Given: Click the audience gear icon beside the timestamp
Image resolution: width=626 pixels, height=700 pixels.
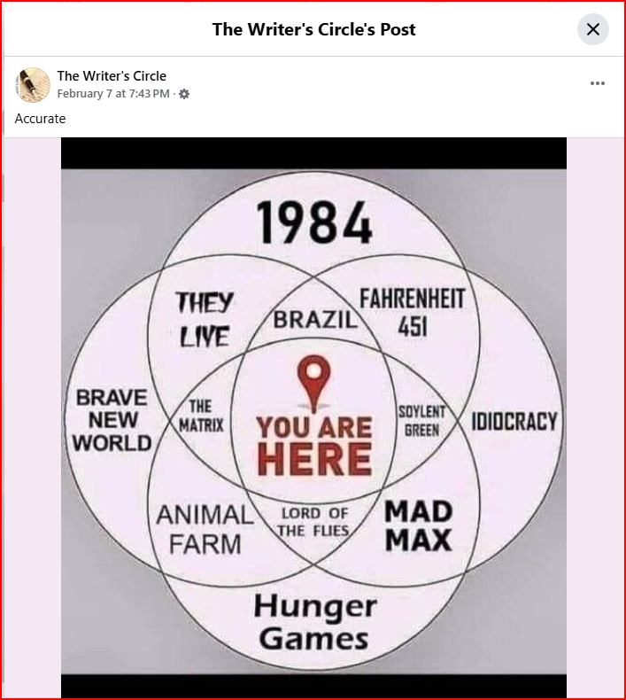Looking at the screenshot, I should 184,94.
